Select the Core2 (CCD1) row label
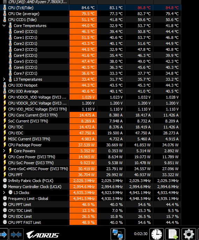The width and height of the screenshot is (199, 240). (26, 44)
